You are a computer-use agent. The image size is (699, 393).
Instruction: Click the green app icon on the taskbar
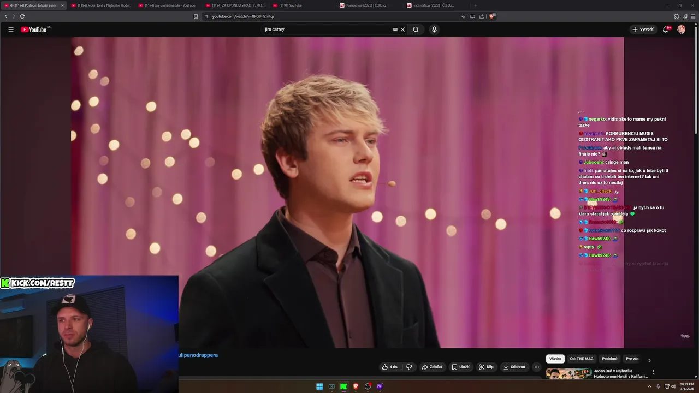point(343,386)
